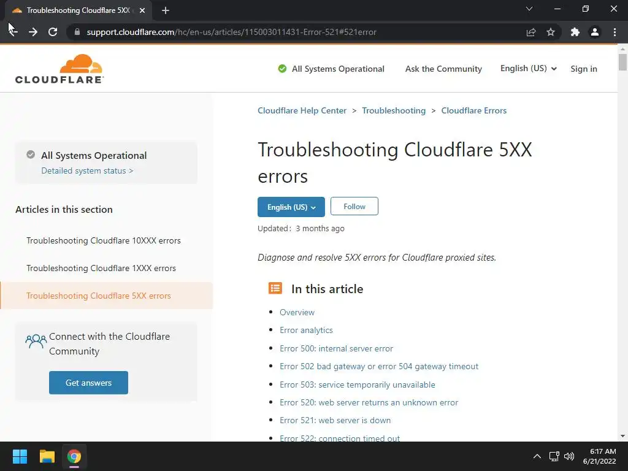Open the Chrome three-dot menu
This screenshot has width=628, height=471.
pos(615,32)
